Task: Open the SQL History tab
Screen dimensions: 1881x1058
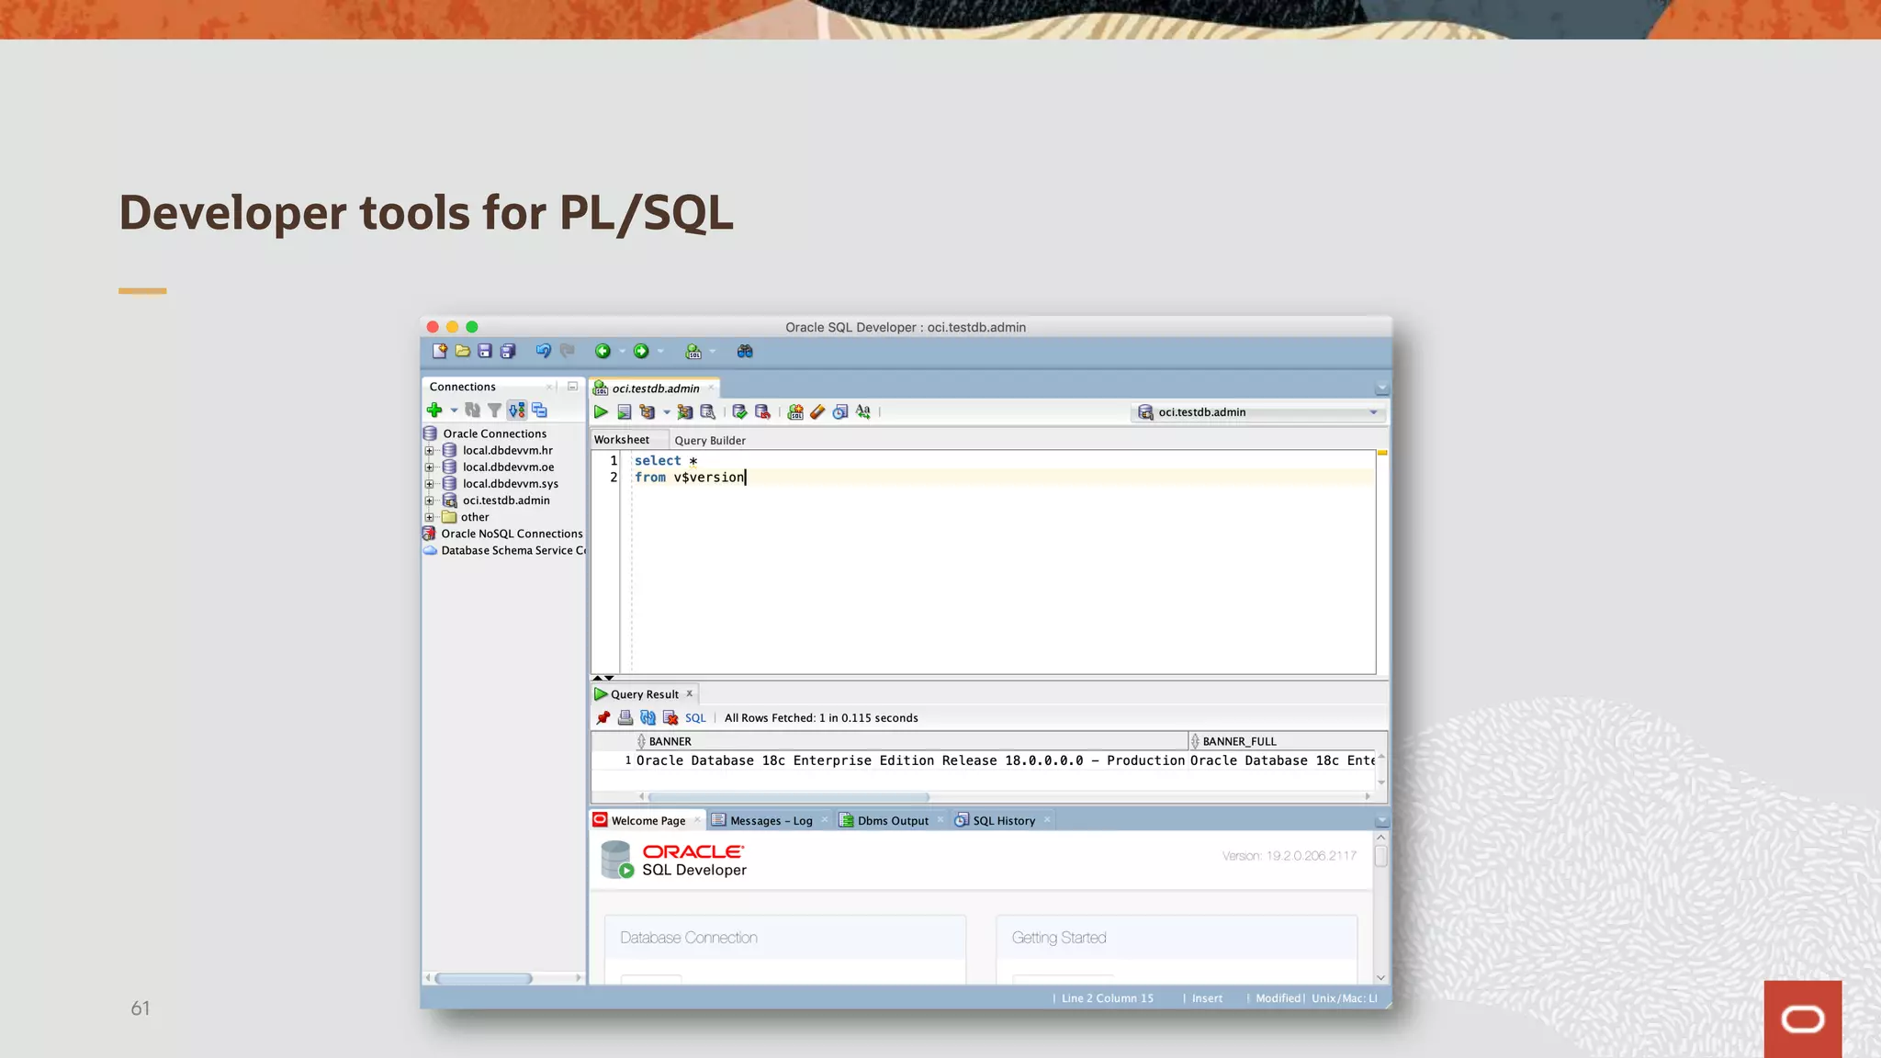Action: tap(1003, 820)
